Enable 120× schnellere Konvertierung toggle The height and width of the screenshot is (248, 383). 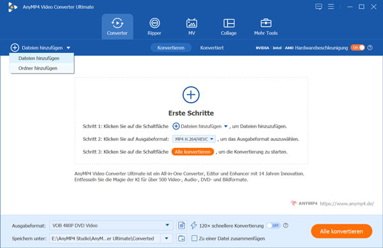[x=273, y=226]
